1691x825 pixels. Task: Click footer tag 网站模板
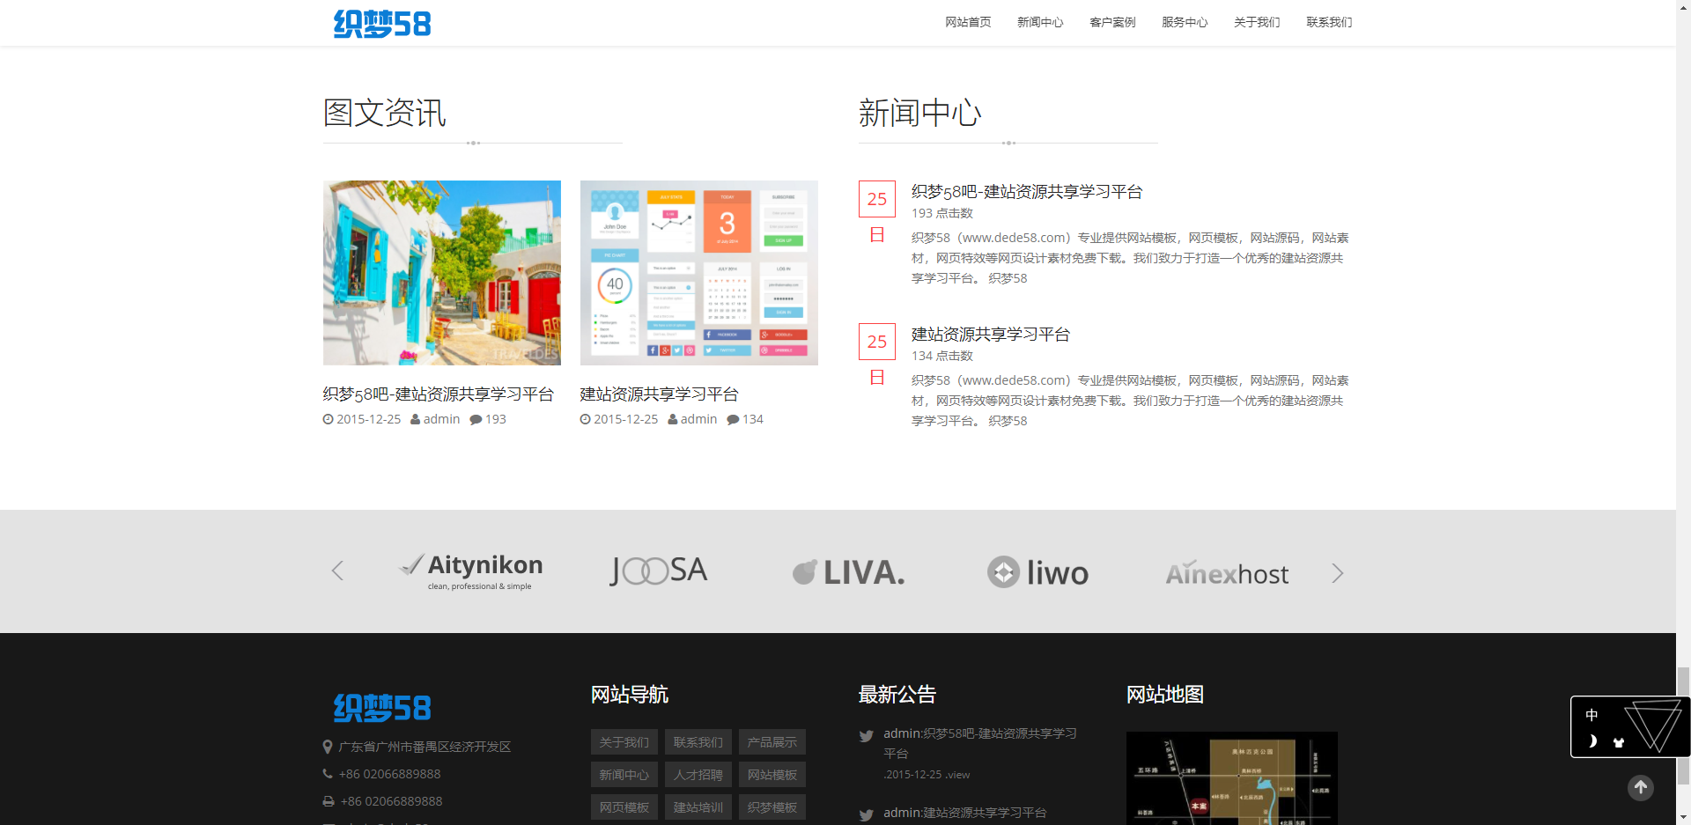click(x=772, y=775)
